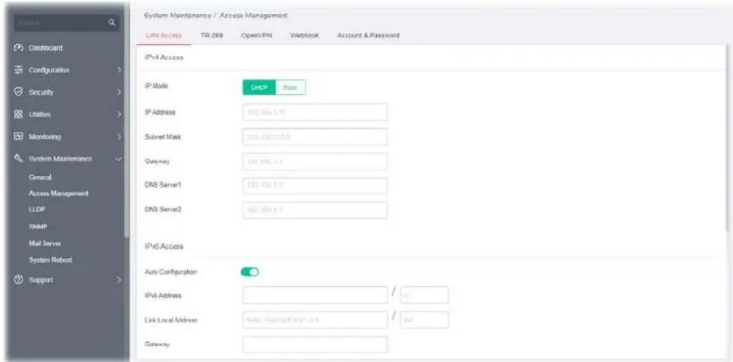The image size is (733, 362).
Task: Open System Reboot in sidebar
Action: pos(49,260)
